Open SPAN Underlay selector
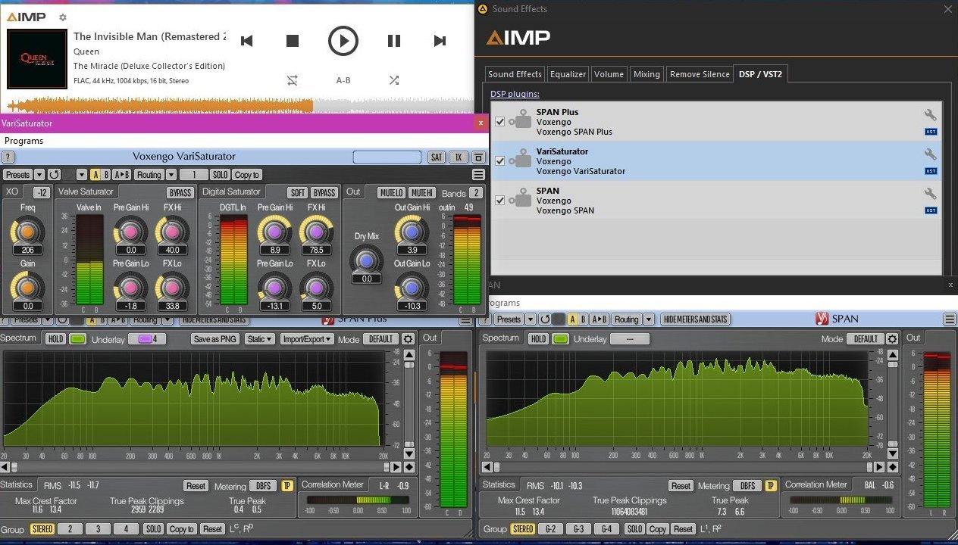The height and width of the screenshot is (545, 958). point(630,339)
